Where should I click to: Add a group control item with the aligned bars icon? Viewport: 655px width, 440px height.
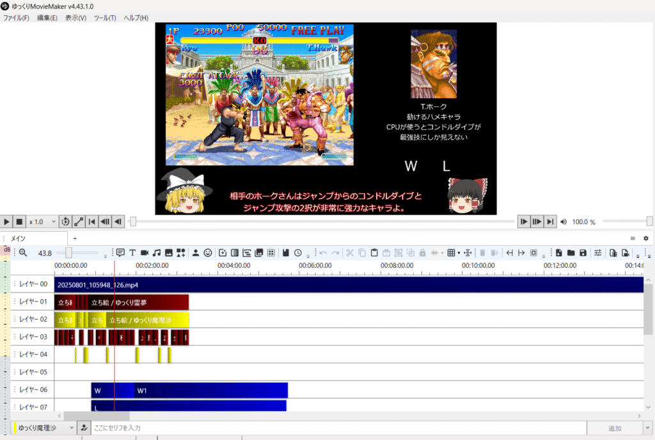(247, 252)
